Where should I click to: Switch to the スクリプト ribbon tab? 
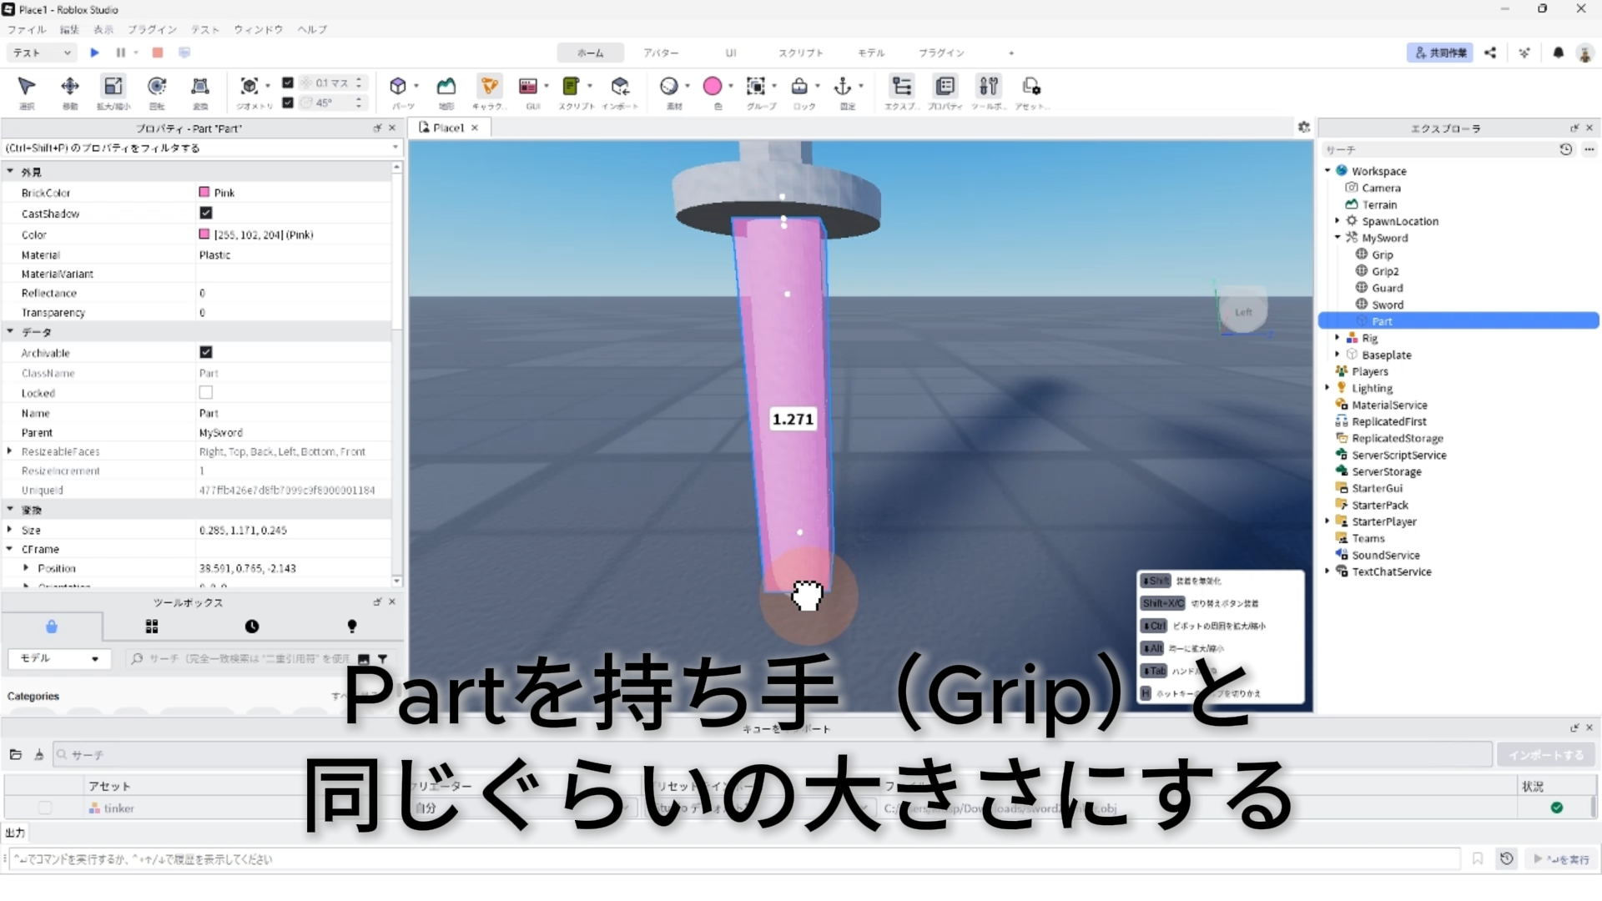tap(800, 53)
